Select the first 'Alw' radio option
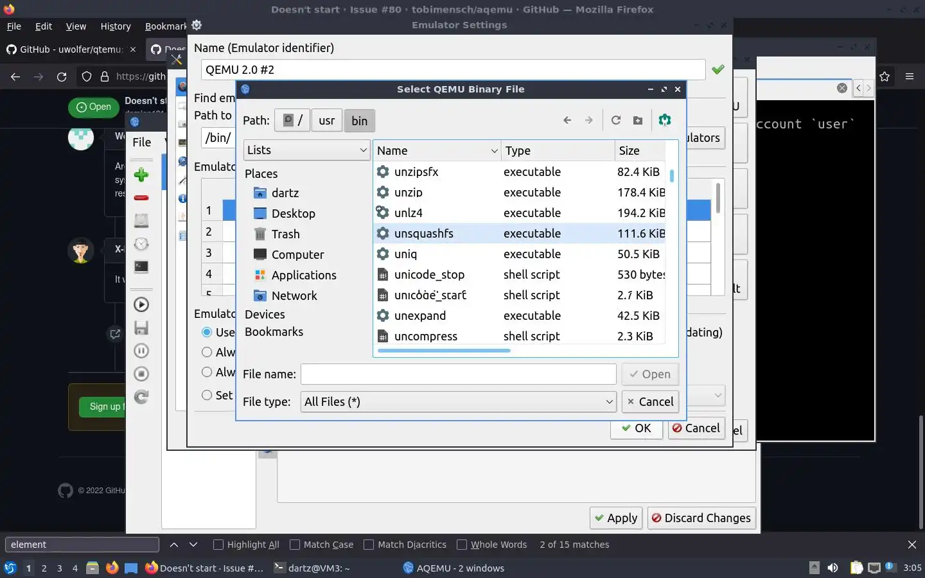925x578 pixels. 207,352
